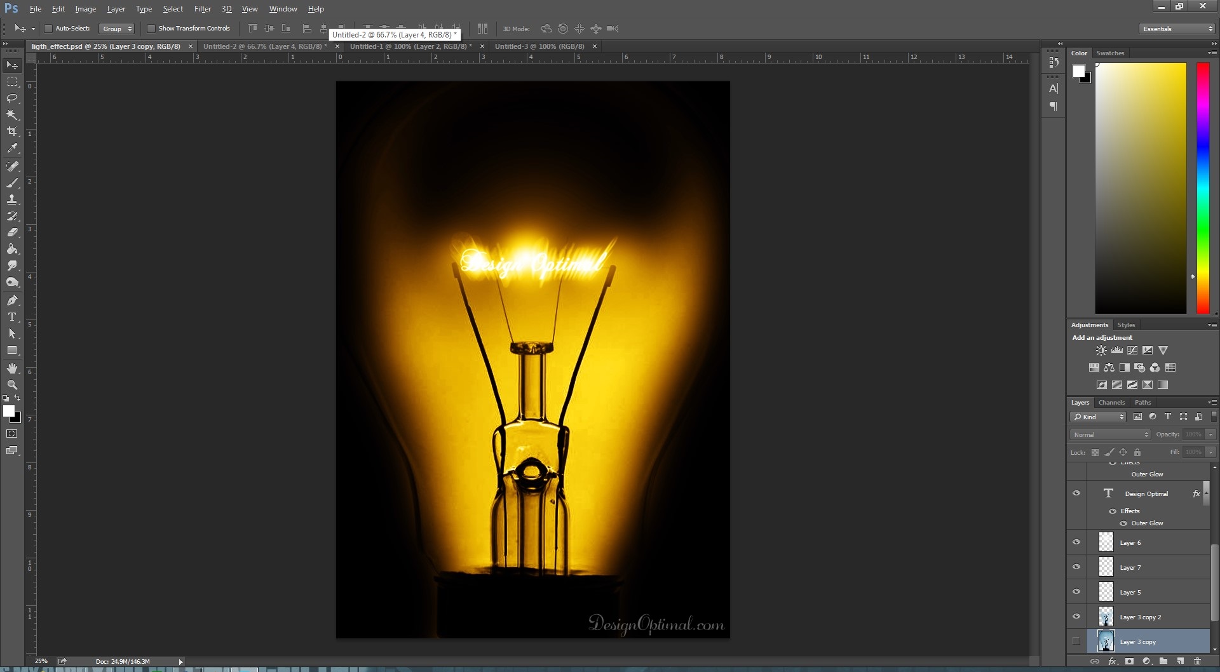Open the Opacity slider dropdown arrow
The height and width of the screenshot is (672, 1220).
[1210, 434]
